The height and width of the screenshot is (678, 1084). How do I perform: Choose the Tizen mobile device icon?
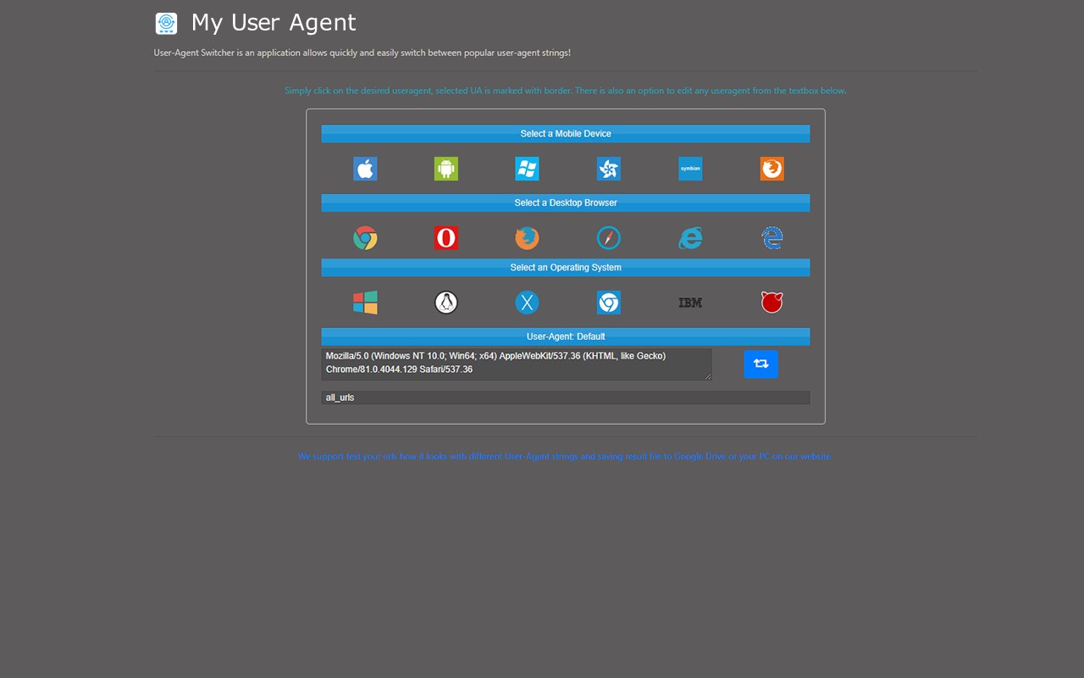click(609, 169)
